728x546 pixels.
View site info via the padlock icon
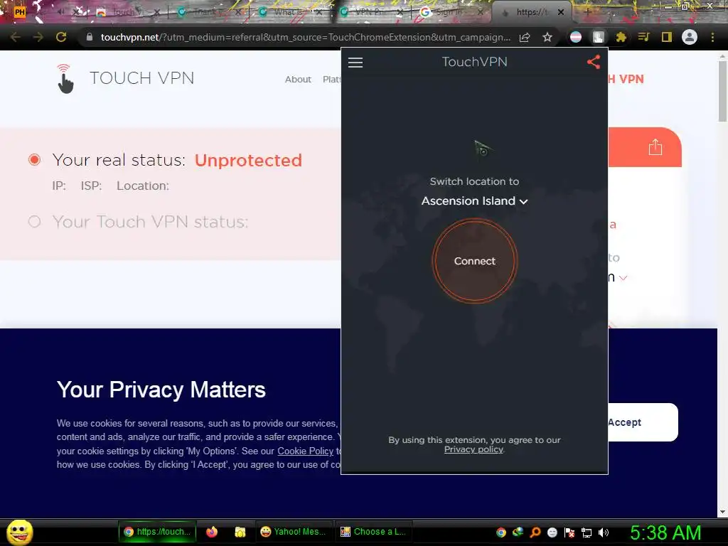pos(90,37)
